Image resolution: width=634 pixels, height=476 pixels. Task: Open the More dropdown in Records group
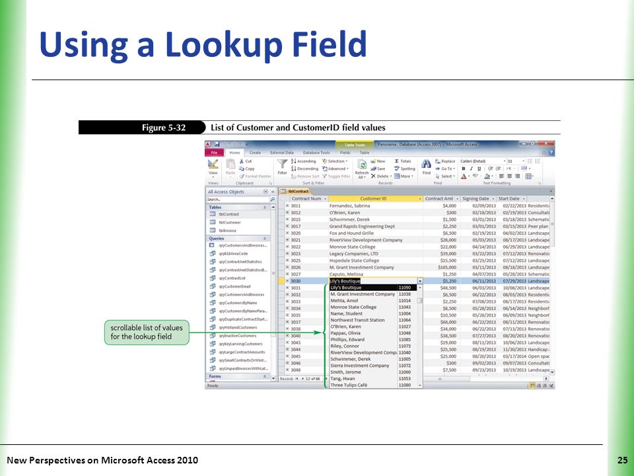(x=404, y=176)
